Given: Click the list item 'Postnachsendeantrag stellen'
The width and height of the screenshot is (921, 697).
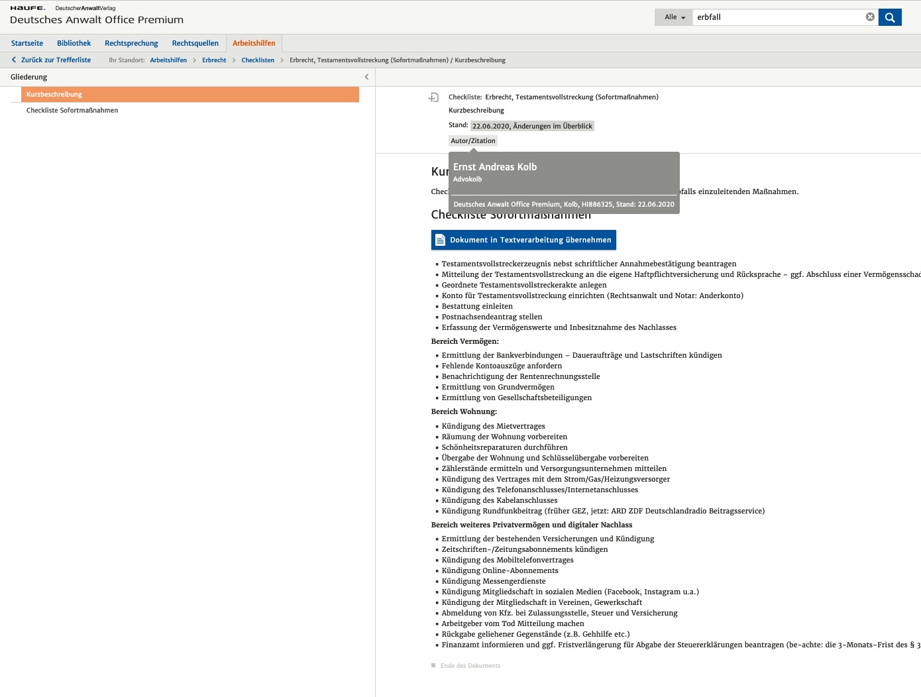Looking at the screenshot, I should pyautogui.click(x=492, y=317).
